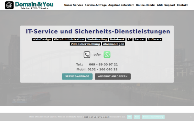Click the Web-Design tag

[42, 39]
